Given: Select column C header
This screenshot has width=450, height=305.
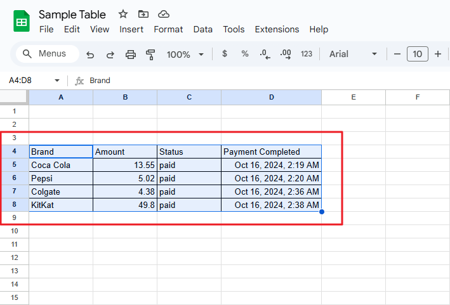Looking at the screenshot, I should point(189,97).
